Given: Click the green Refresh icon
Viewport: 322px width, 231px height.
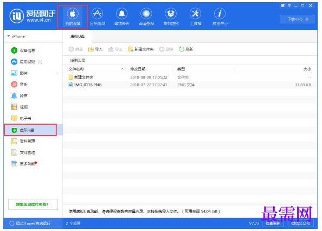Looking at the screenshot, I should pos(182,49).
